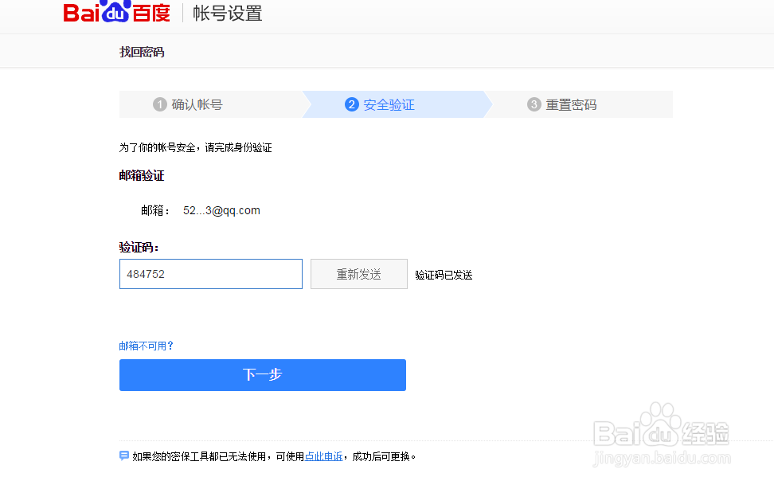Click the 重新发送 resend button
This screenshot has height=485, width=774.
click(359, 274)
